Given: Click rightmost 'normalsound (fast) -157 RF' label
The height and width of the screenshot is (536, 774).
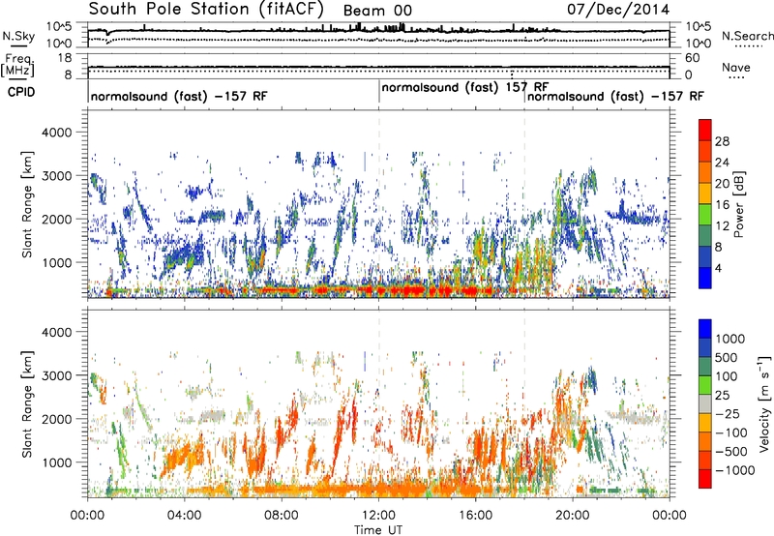Looking at the screenshot, I should 615,96.
